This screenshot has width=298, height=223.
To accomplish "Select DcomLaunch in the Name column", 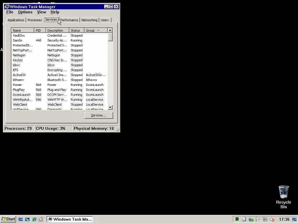I will click(x=22, y=95).
